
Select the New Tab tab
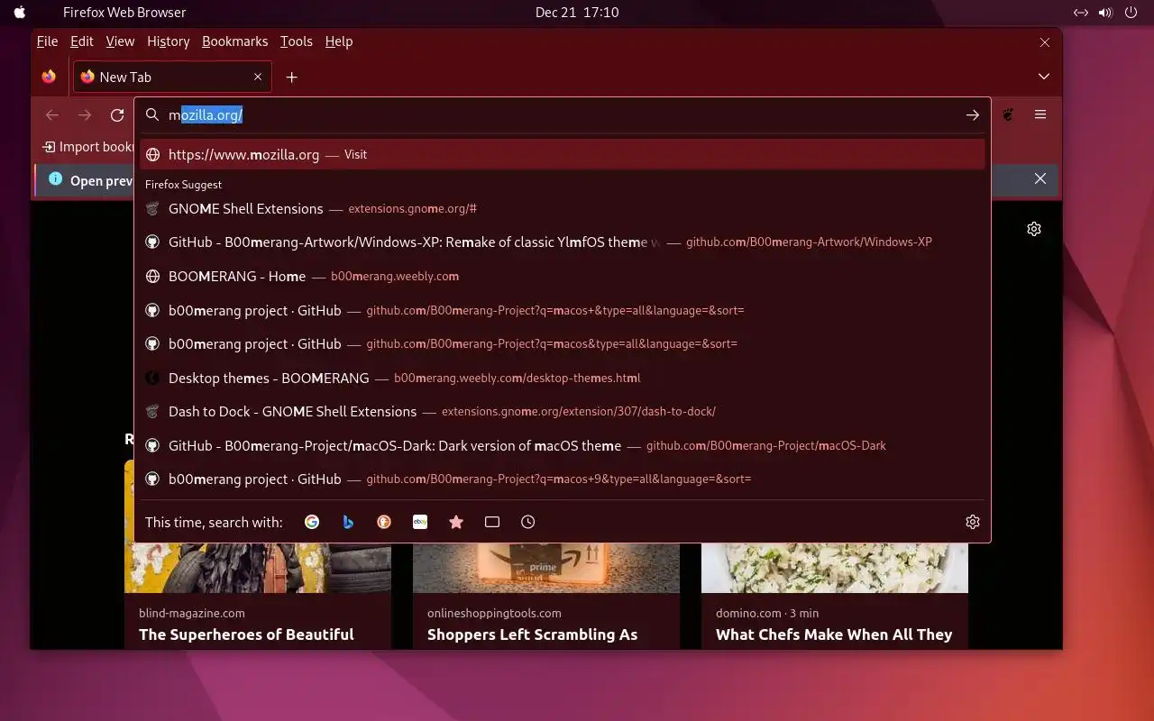(x=171, y=78)
